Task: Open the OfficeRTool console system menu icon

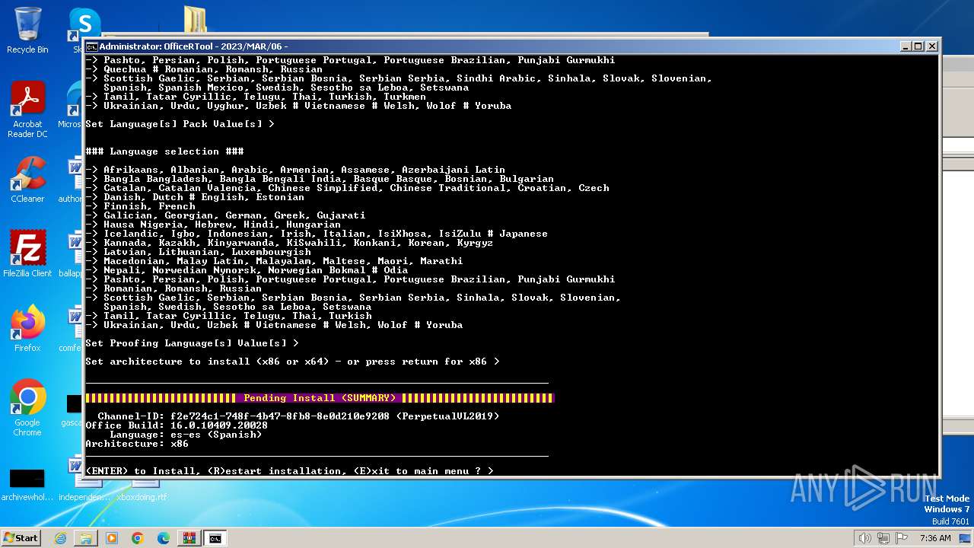Action: click(91, 46)
